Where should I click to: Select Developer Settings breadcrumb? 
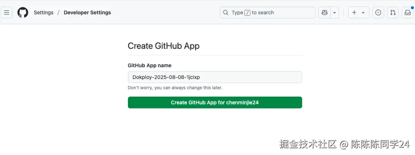(87, 13)
